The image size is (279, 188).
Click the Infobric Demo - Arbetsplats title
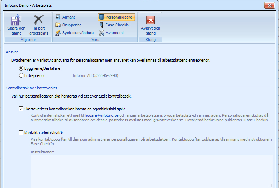click(28, 5)
